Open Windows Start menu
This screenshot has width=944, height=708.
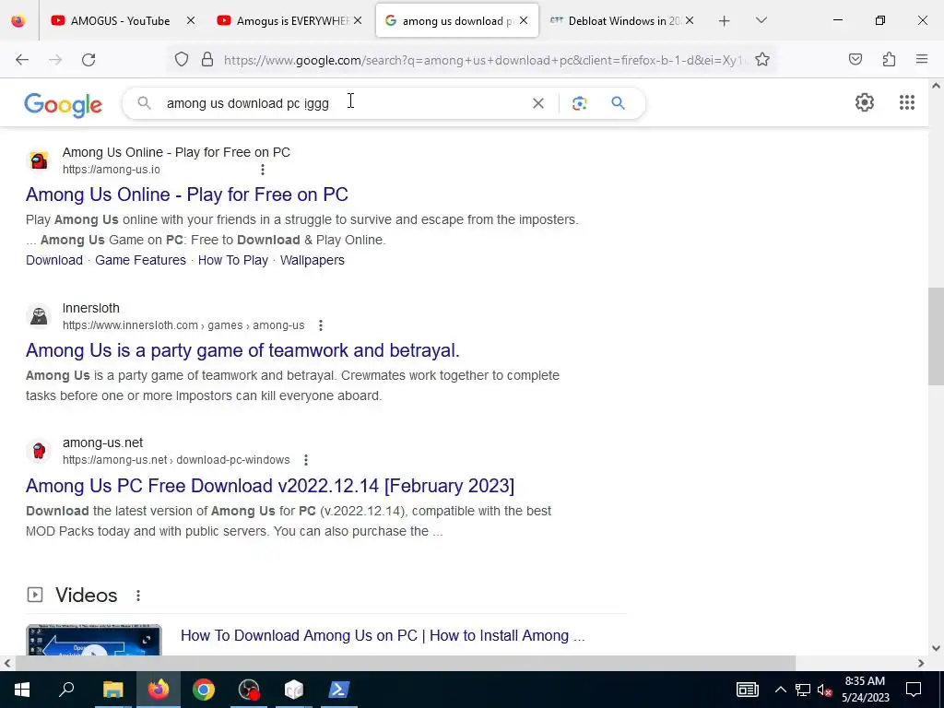[x=22, y=690]
